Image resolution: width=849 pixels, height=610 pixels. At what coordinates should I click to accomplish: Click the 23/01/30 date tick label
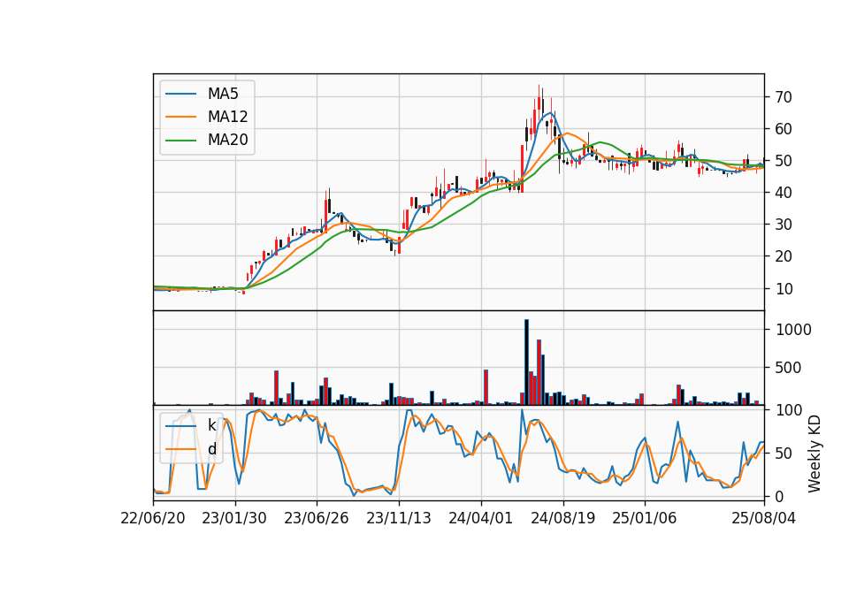pos(234,518)
